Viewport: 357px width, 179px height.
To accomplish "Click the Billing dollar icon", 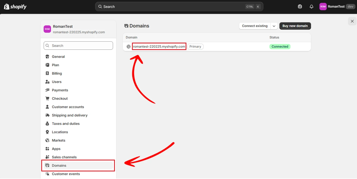I will [x=47, y=73].
